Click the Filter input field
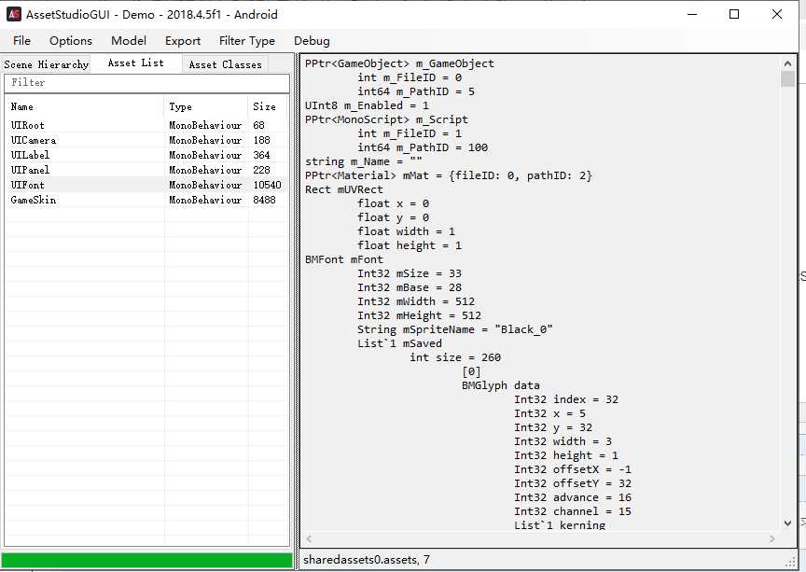Screen dimensions: 806x572 147,83
